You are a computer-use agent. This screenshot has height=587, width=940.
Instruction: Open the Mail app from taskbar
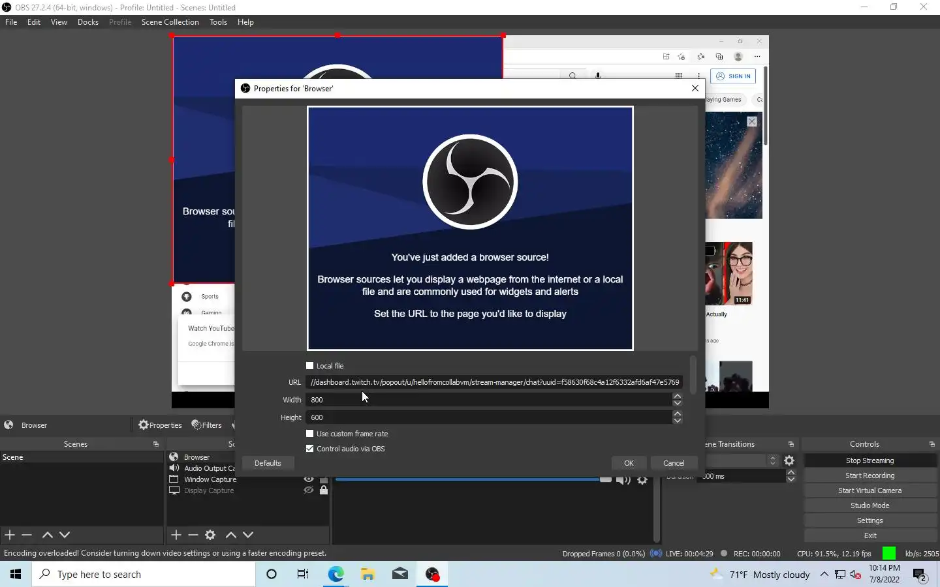(x=400, y=574)
